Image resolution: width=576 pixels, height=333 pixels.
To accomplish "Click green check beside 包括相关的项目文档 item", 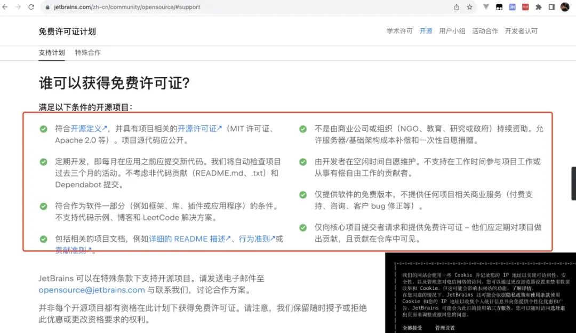I will [43, 239].
